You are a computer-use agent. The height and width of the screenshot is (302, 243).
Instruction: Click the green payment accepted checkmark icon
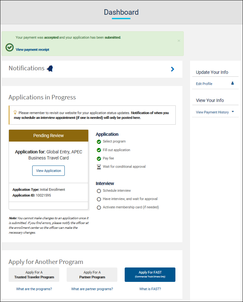tap(10, 48)
